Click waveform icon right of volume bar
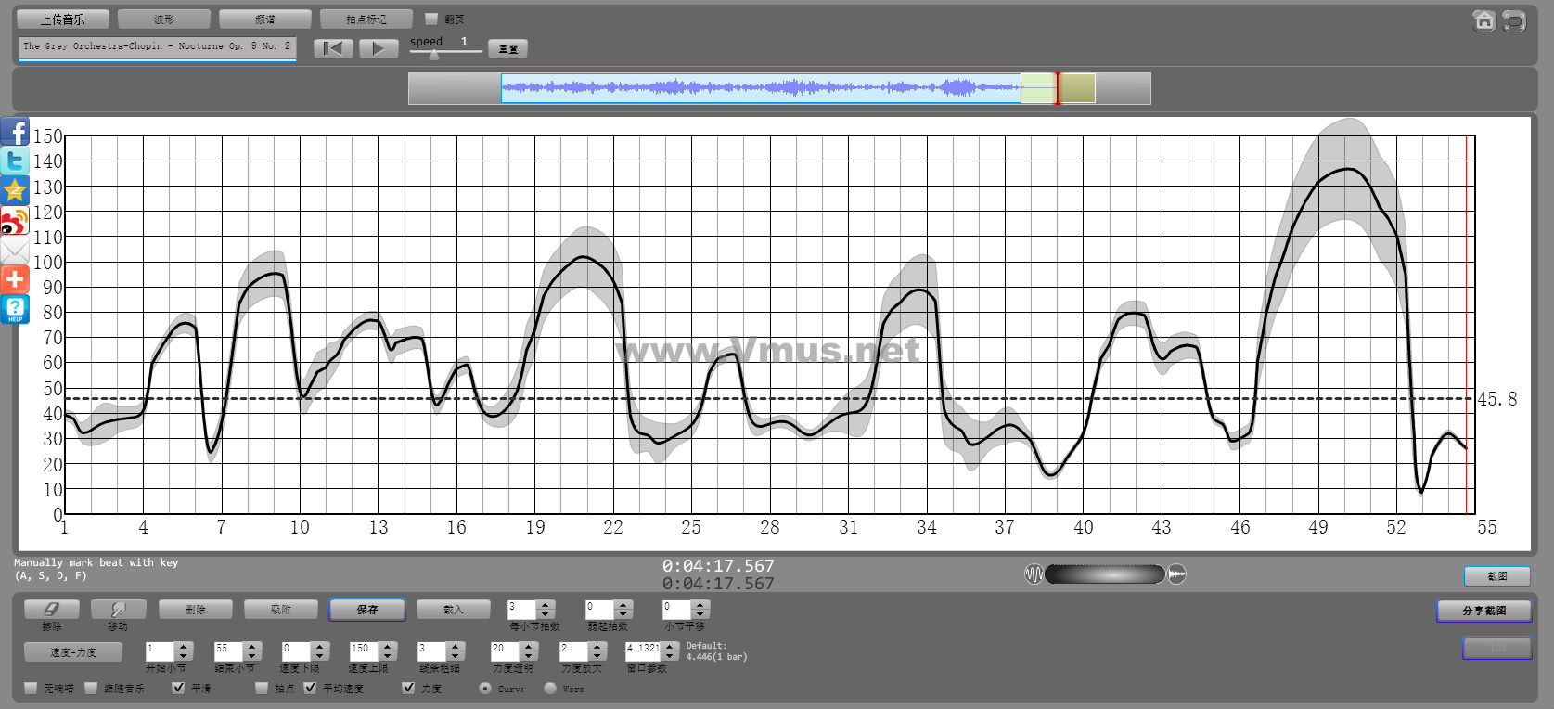This screenshot has height=709, width=1554. point(1176,574)
